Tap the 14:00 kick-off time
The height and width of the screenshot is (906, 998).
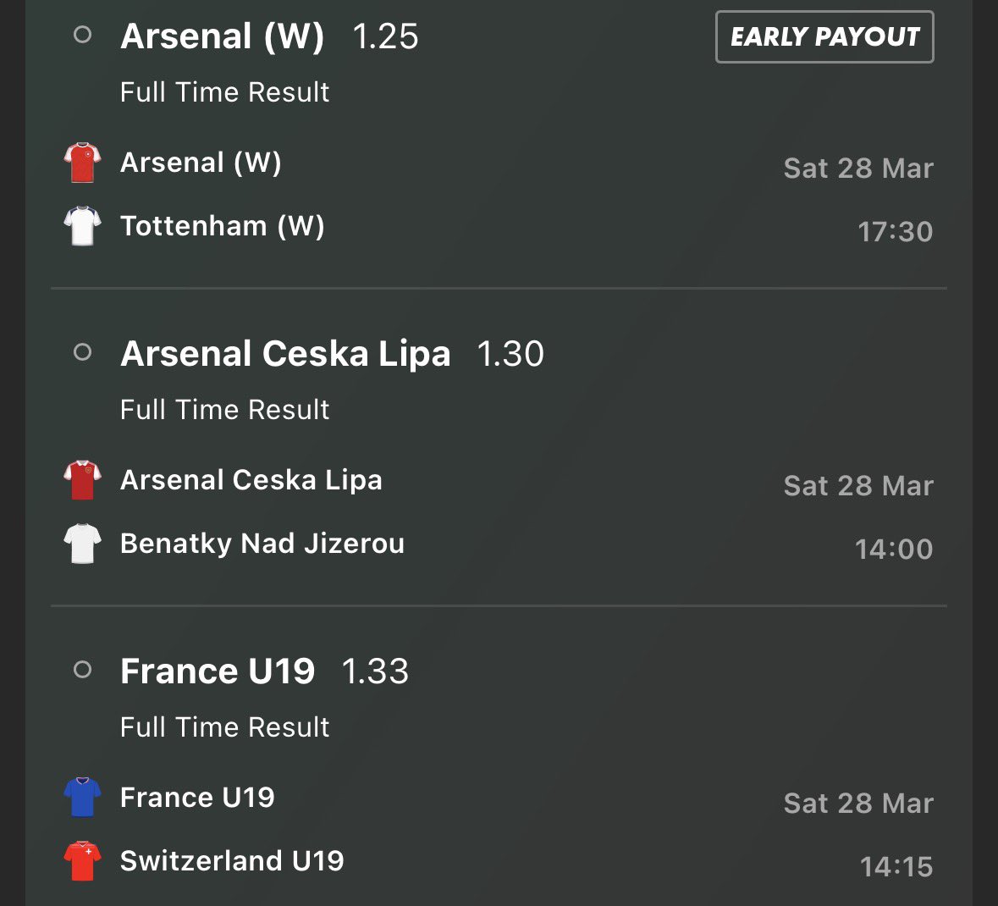[894, 549]
